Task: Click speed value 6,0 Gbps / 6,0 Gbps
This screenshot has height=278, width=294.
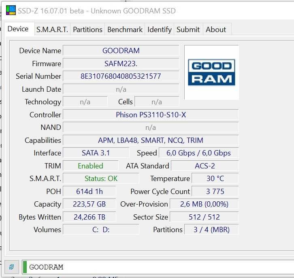Action: [199, 153]
